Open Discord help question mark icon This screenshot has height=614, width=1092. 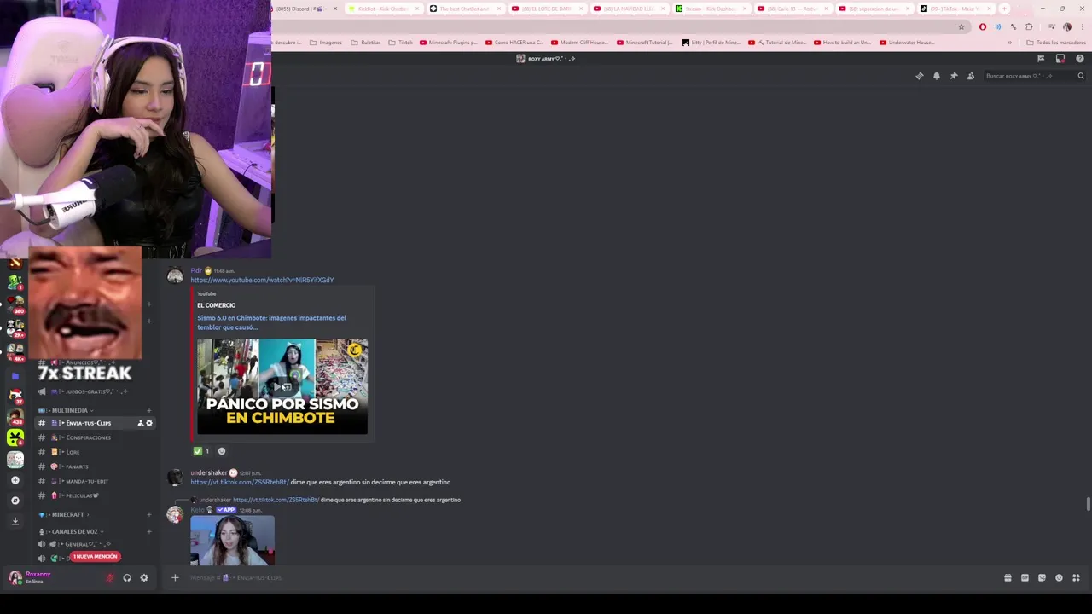(x=1079, y=59)
